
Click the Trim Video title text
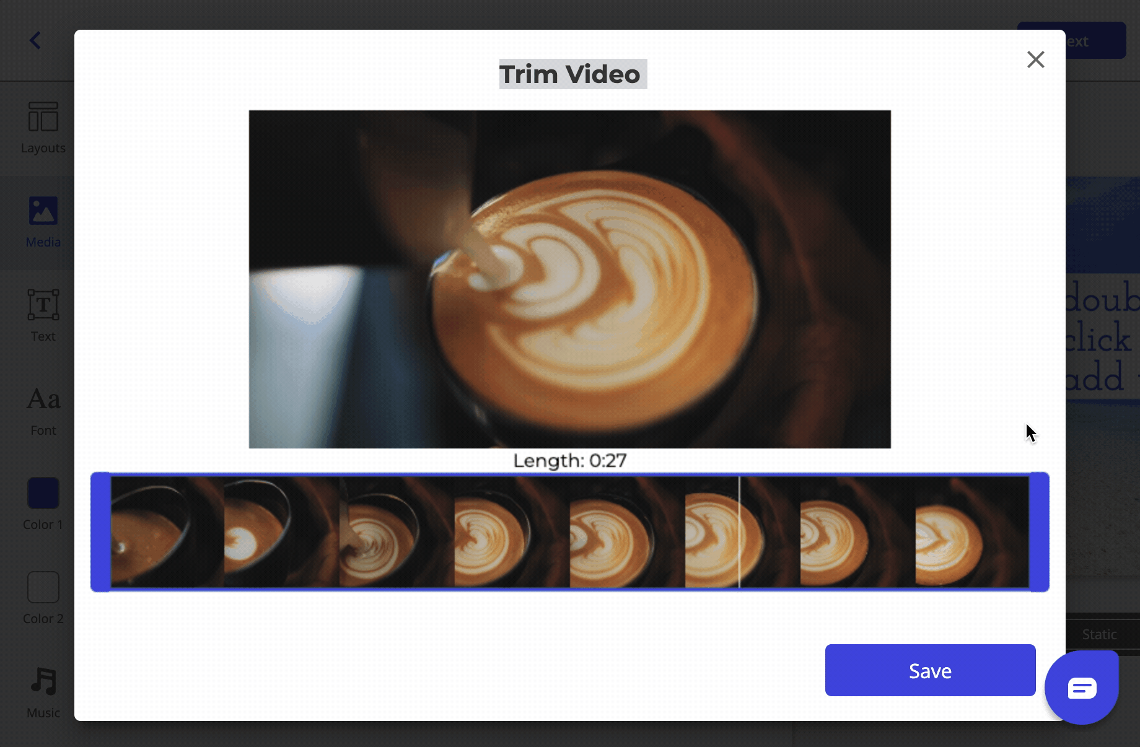coord(569,74)
